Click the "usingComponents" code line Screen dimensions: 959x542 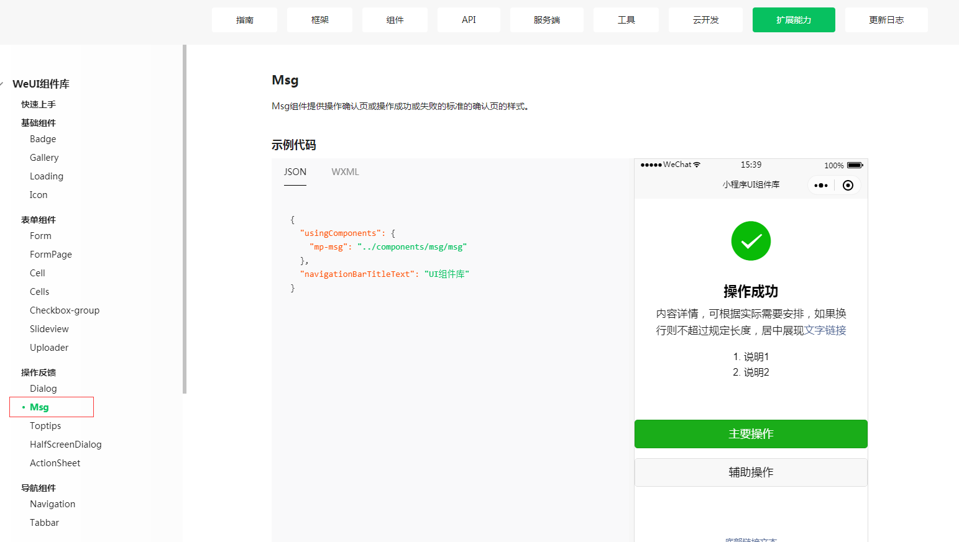(x=347, y=233)
